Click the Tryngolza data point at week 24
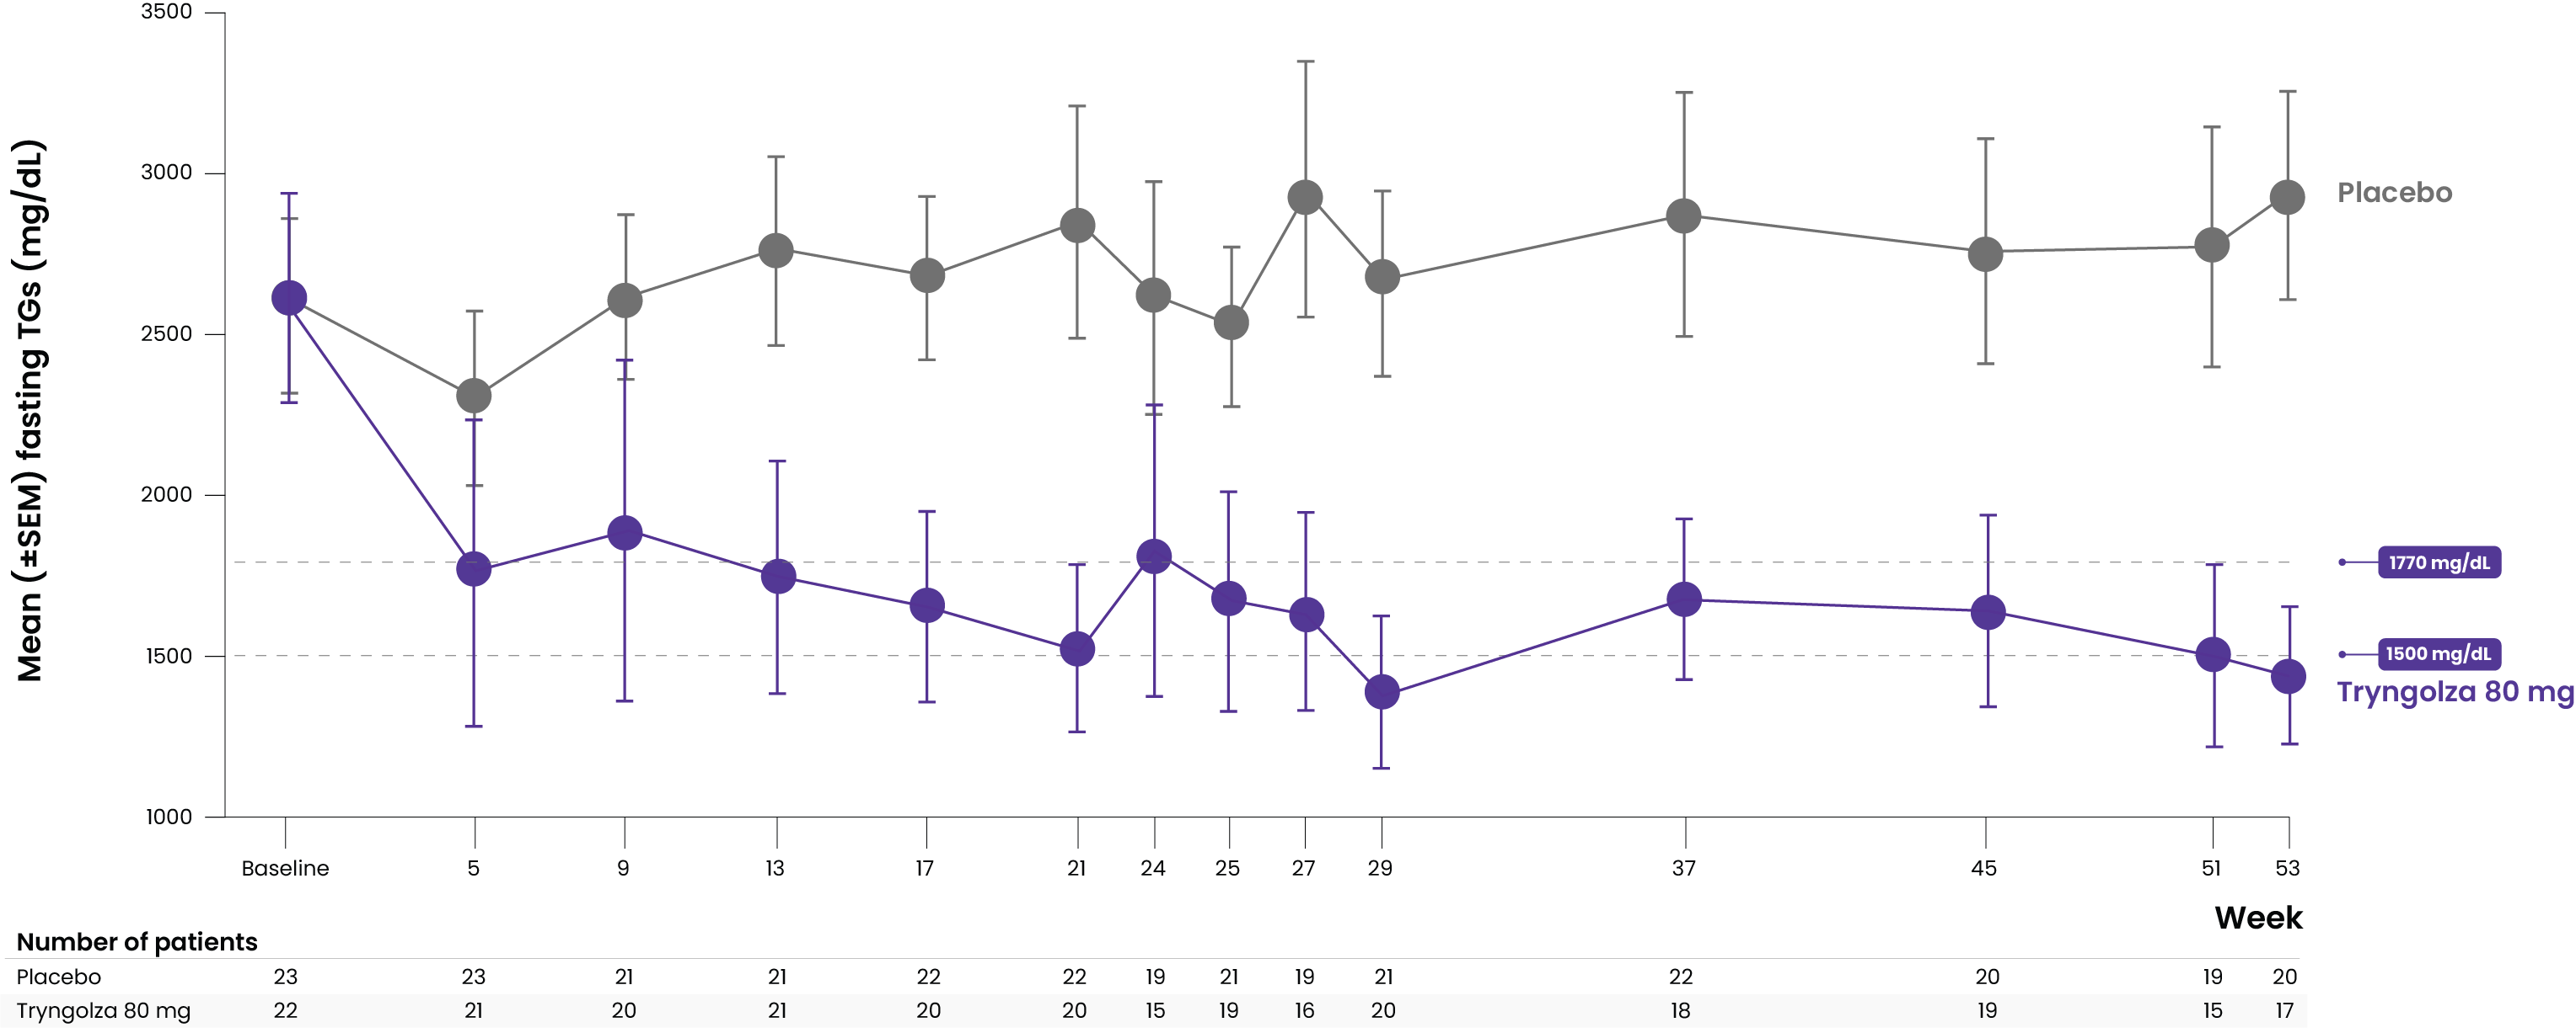Viewport: 2576px width, 1033px height. [1154, 556]
